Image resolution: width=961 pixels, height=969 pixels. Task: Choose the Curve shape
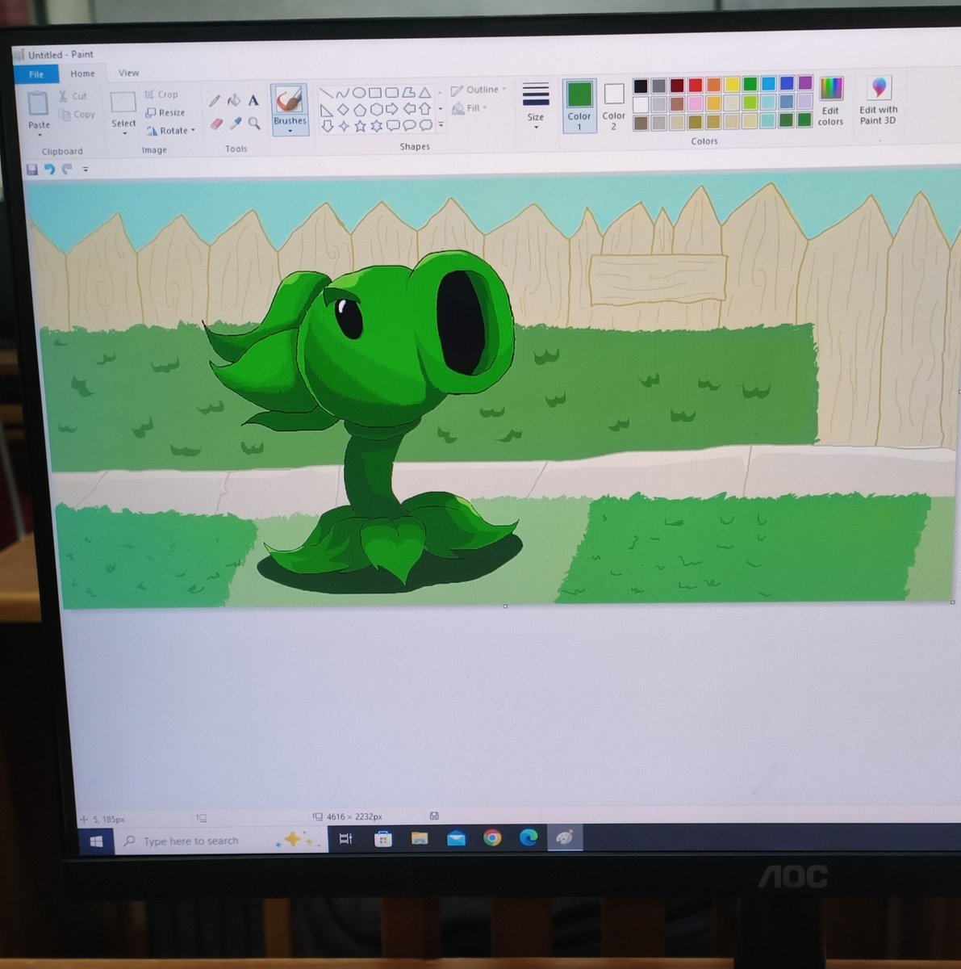342,94
